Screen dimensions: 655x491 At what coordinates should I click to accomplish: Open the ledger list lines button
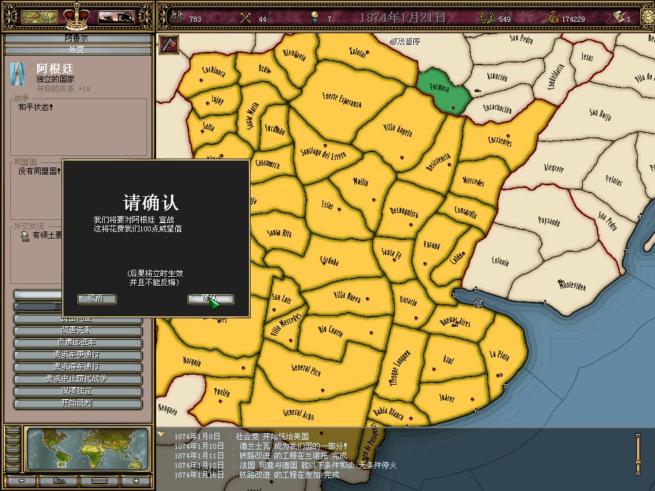(x=99, y=481)
